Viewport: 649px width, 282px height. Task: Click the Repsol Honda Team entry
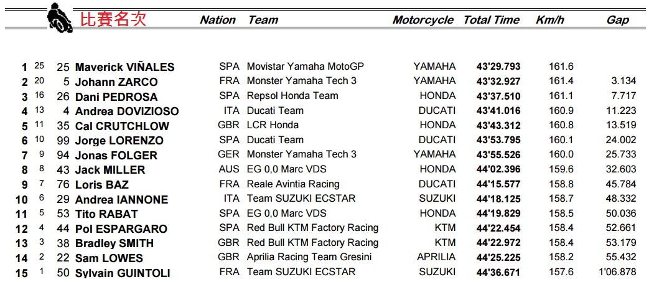click(292, 96)
